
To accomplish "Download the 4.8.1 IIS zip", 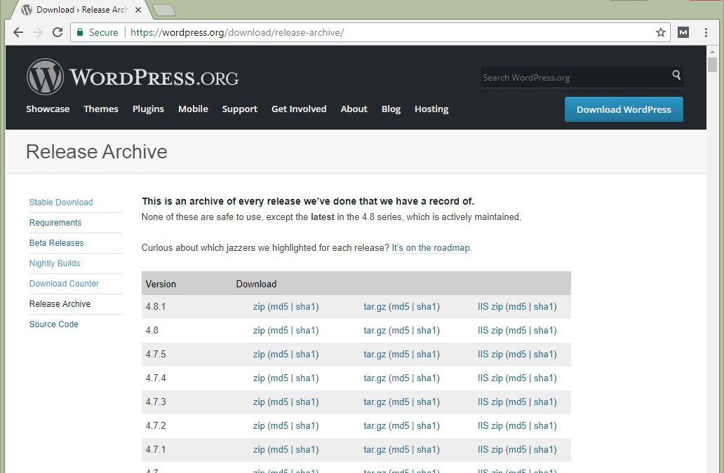I will point(490,307).
